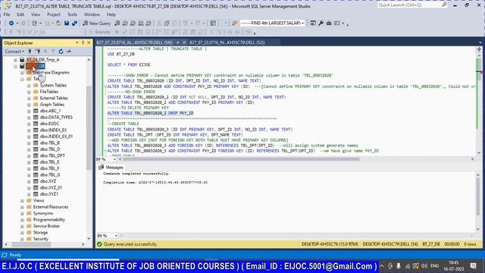Select the Synonyms folder
This screenshot has height=273, width=485.
pyautogui.click(x=42, y=214)
